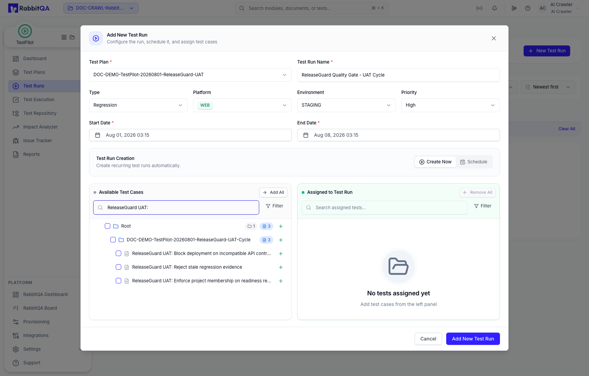Screen dimensions: 589x376
Task: Check the ReleaseGuard-UAT-Cycle folder checkbox
Action: 113,240
